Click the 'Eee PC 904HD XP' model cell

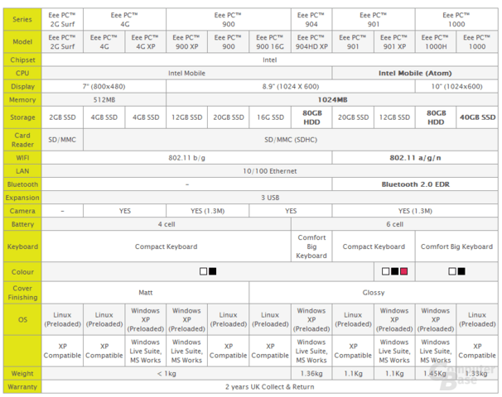(x=311, y=42)
